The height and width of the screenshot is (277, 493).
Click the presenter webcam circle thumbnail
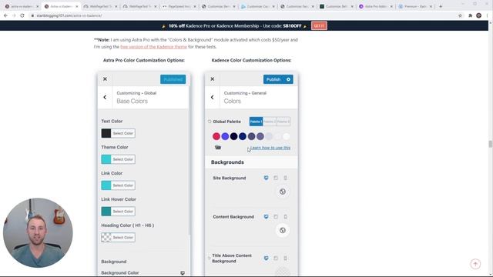coord(38,232)
